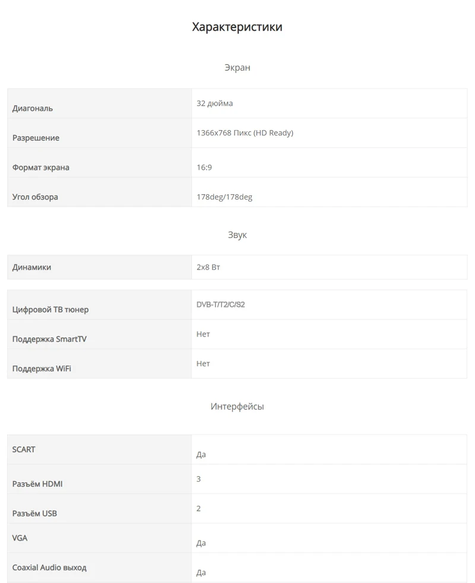This screenshot has height=583, width=475.
Task: Click the Характеристики heading
Action: pyautogui.click(x=237, y=27)
